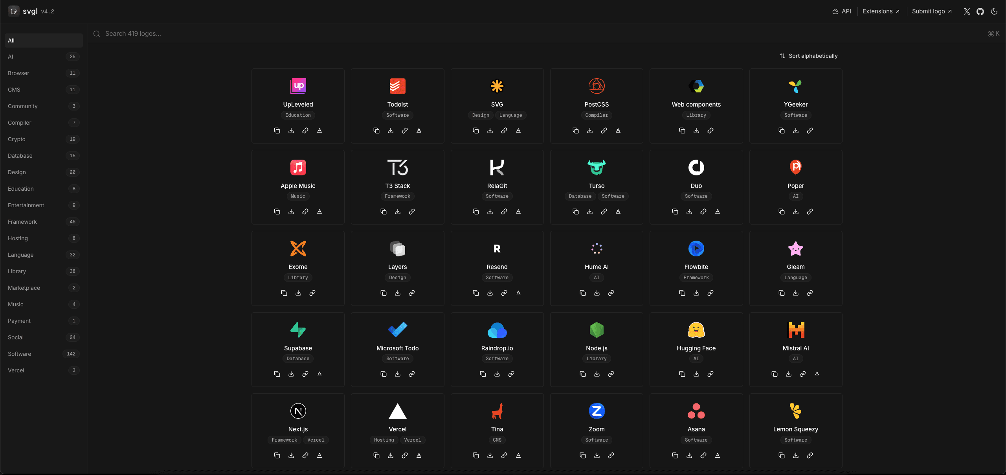Copy the T3 Stack SVG
Viewport: 1006px width, 475px height.
click(x=384, y=212)
